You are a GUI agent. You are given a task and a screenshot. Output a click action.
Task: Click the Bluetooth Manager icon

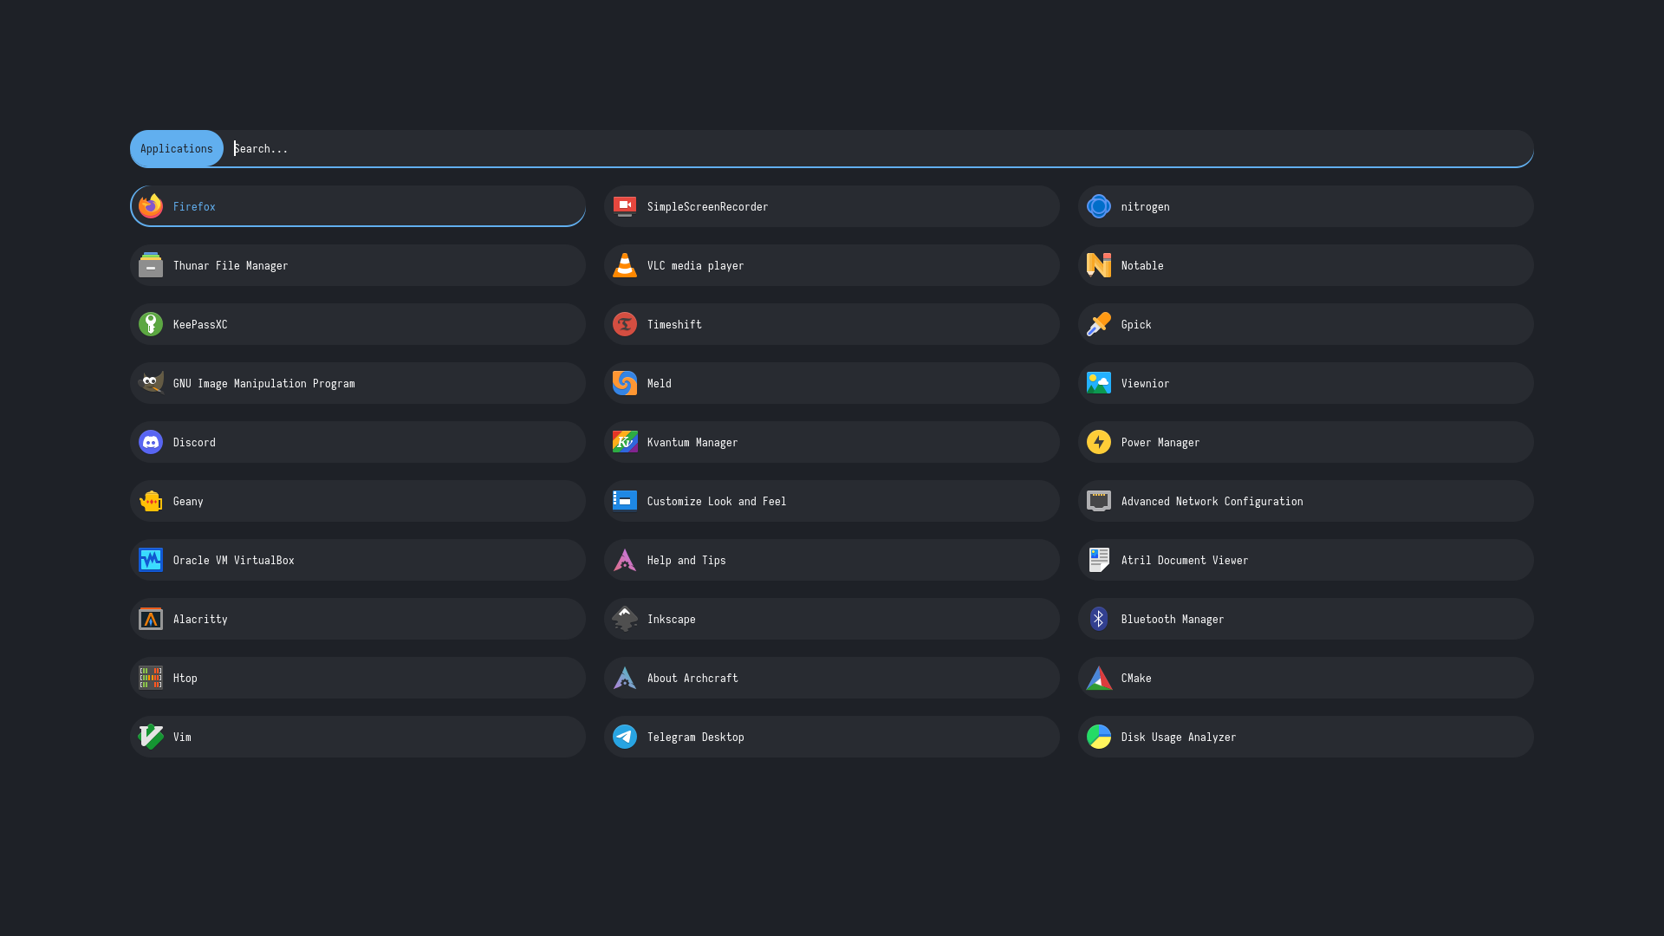(1098, 619)
